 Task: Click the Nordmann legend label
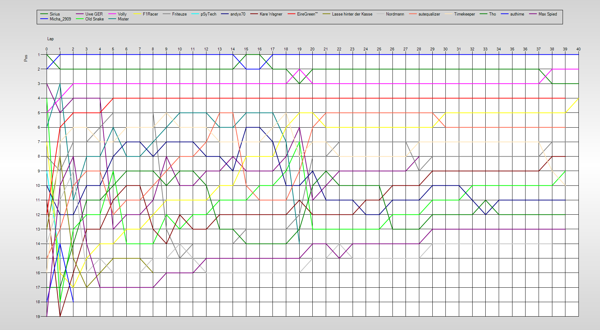pos(395,14)
